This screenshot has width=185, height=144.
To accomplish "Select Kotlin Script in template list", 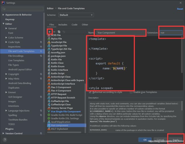I will (x=57, y=73).
